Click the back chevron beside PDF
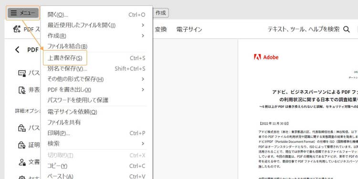The height and width of the screenshot is (179, 358). (x=17, y=50)
